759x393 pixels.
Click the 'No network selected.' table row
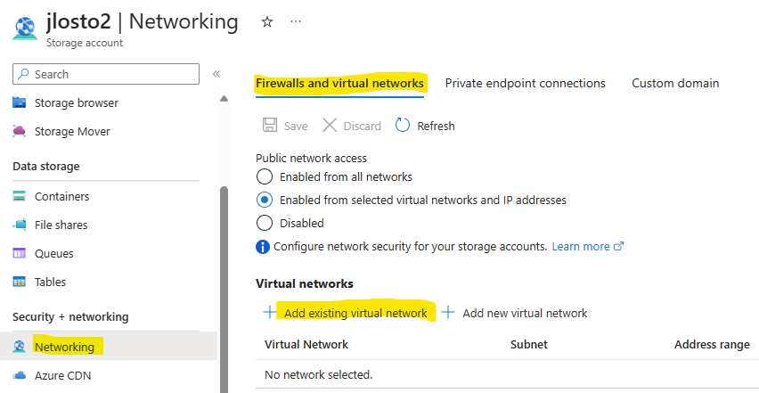(507, 374)
